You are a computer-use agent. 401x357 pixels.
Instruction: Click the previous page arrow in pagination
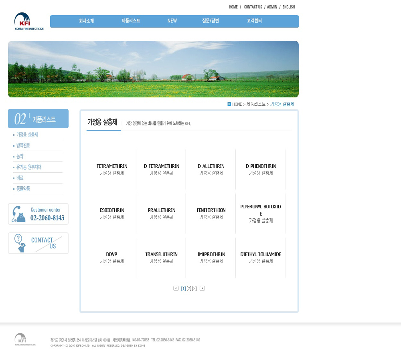point(176,288)
